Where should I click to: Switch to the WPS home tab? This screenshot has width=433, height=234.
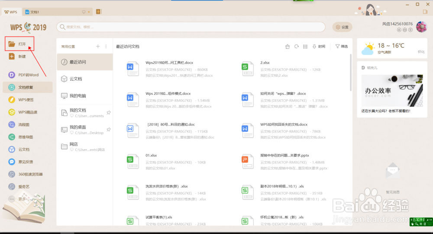coord(11,12)
